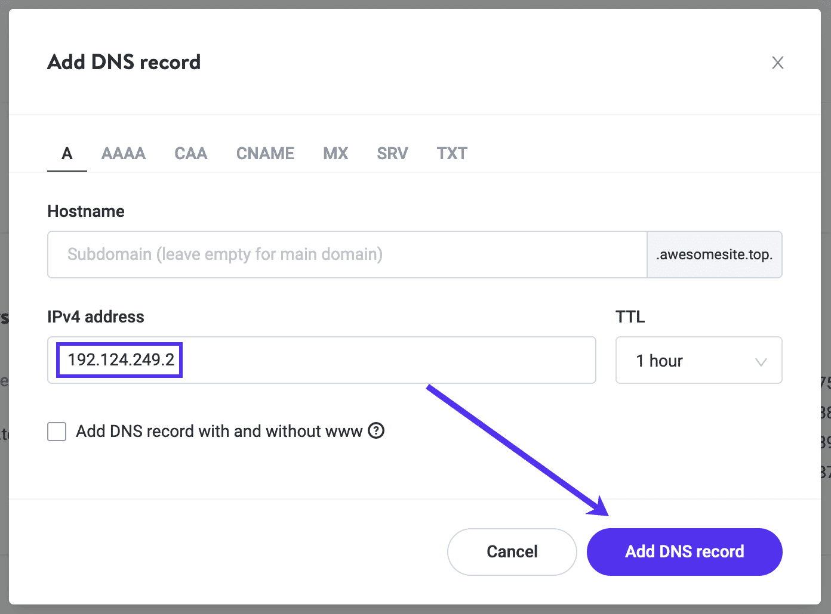Click the Add DNS record button
The height and width of the screenshot is (614, 831).
coord(684,551)
